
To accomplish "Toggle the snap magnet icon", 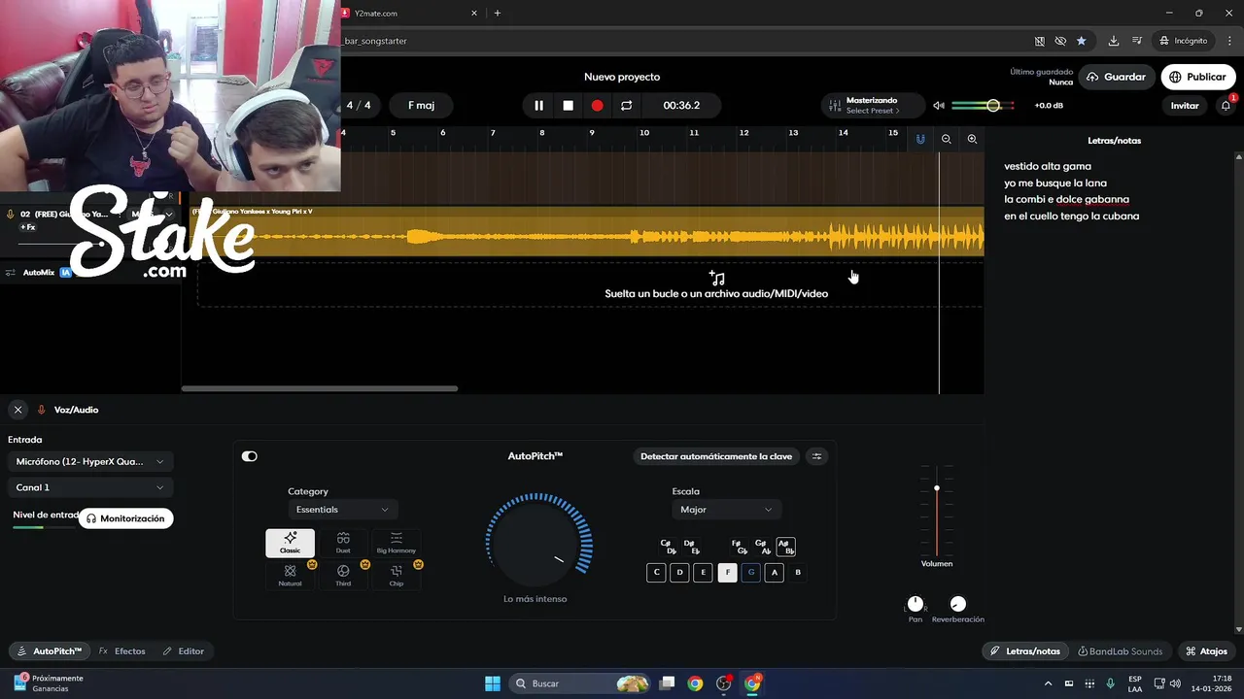I will point(920,140).
